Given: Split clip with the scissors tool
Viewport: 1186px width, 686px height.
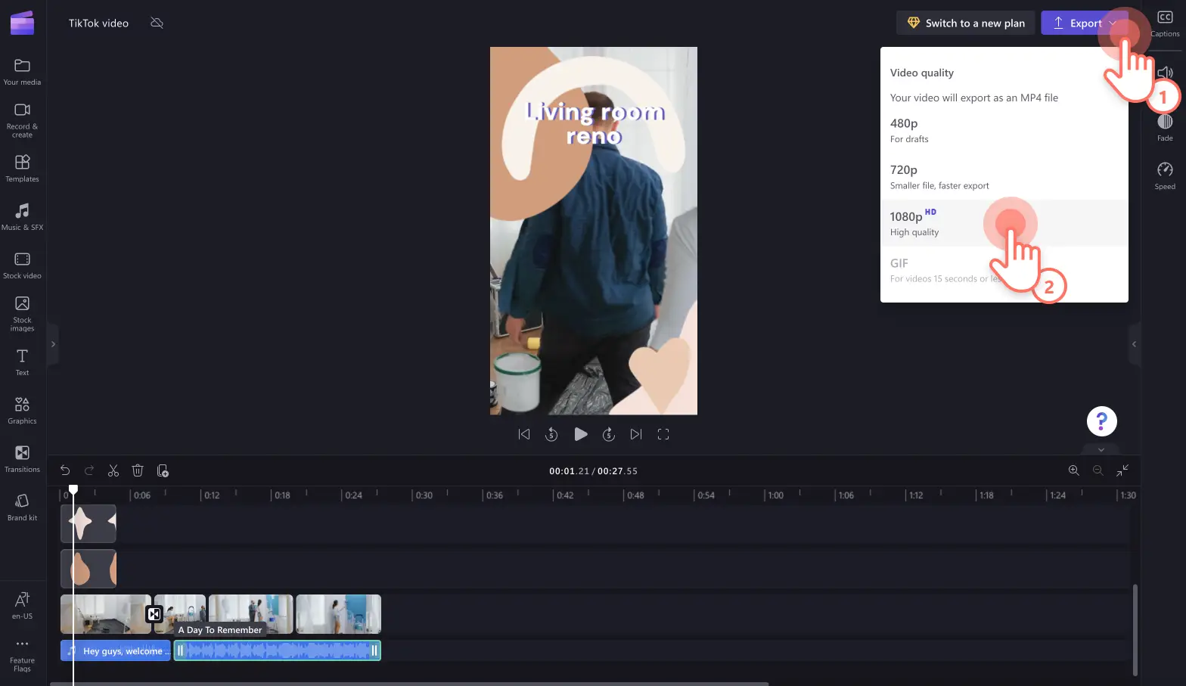Looking at the screenshot, I should click(x=113, y=470).
